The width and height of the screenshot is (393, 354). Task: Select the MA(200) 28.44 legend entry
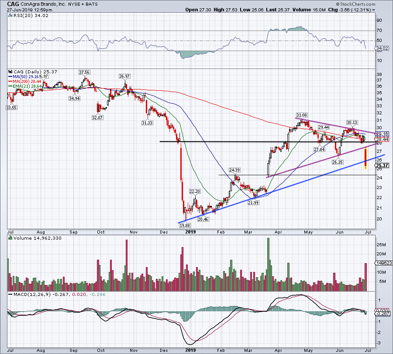[25, 82]
